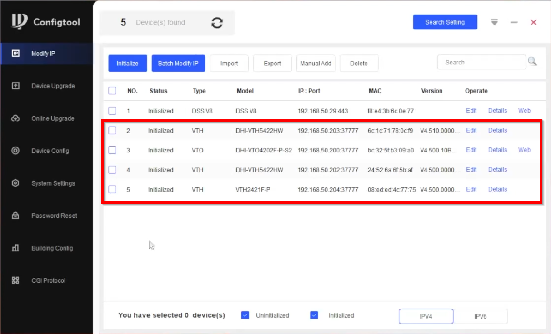
Task: Select the Modify IP menu item
Action: coord(43,54)
